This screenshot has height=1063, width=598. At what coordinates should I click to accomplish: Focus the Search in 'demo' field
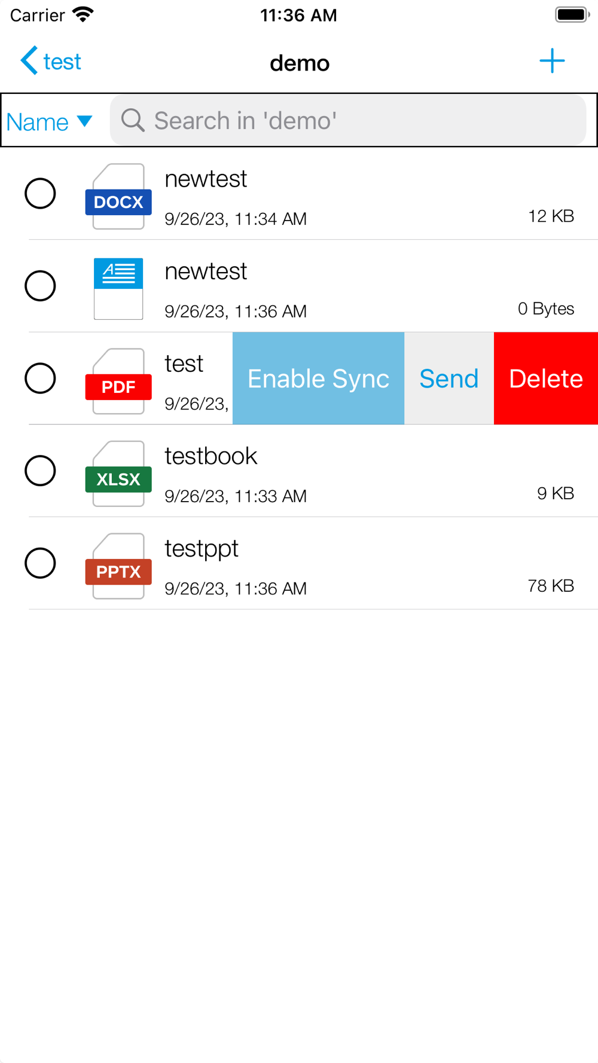(x=359, y=120)
